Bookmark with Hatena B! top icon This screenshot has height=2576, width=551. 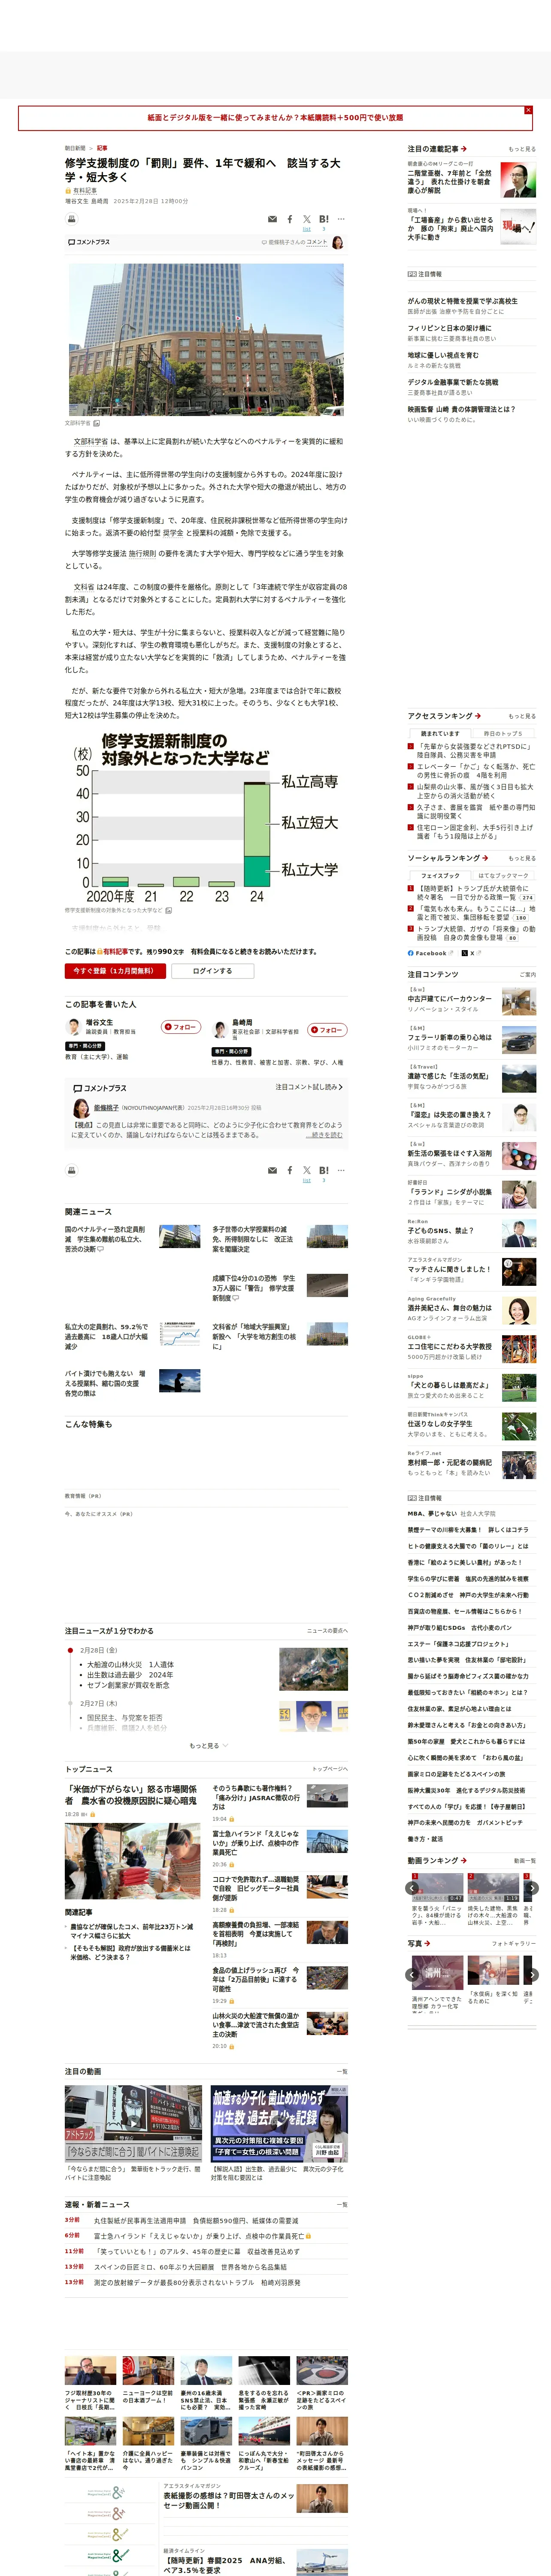click(323, 219)
